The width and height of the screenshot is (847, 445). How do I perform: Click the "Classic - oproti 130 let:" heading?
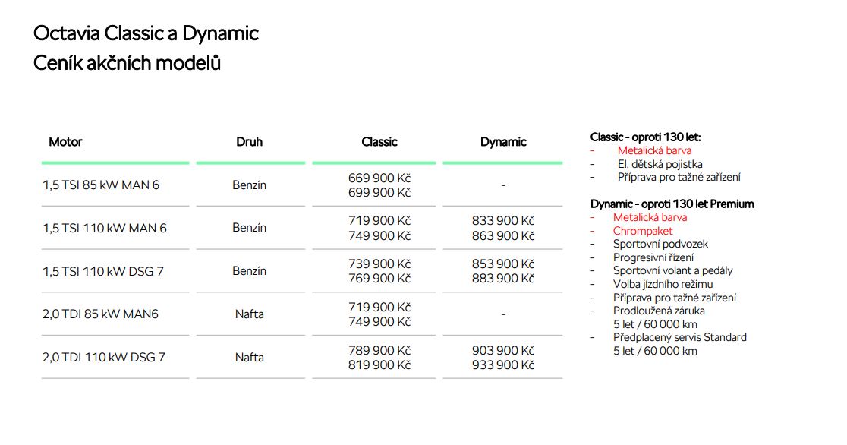pyautogui.click(x=645, y=137)
